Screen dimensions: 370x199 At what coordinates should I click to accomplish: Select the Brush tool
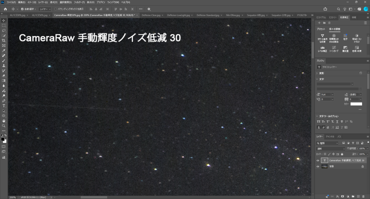click(x=4, y=60)
